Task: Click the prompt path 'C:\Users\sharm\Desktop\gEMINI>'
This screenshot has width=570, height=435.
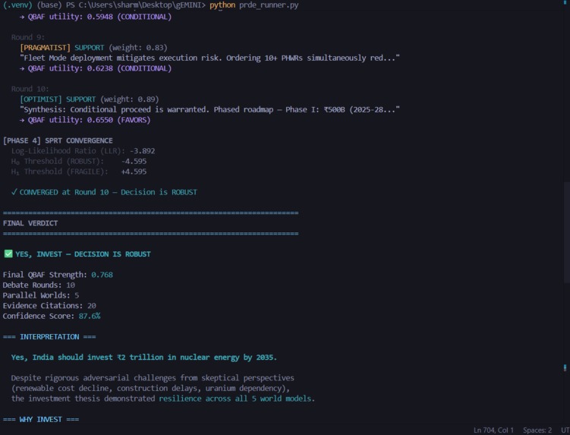Action: 142,5
